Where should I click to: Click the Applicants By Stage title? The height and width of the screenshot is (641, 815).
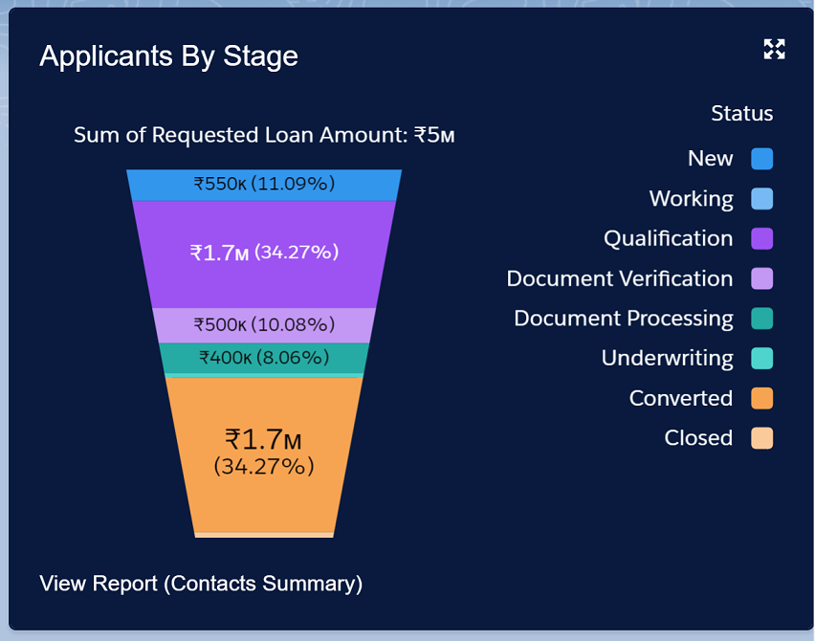coord(169,56)
